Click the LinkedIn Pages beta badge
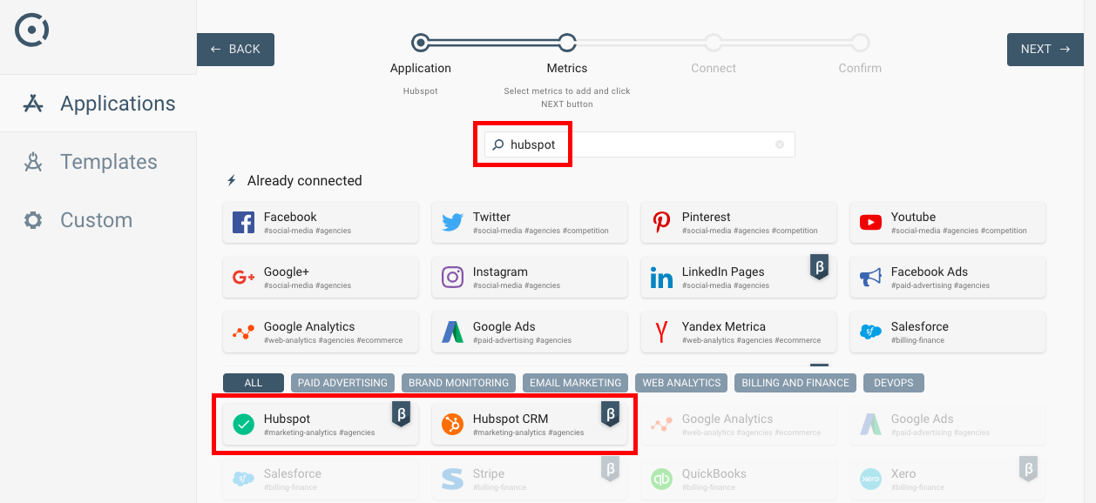The width and height of the screenshot is (1096, 503). [x=819, y=267]
